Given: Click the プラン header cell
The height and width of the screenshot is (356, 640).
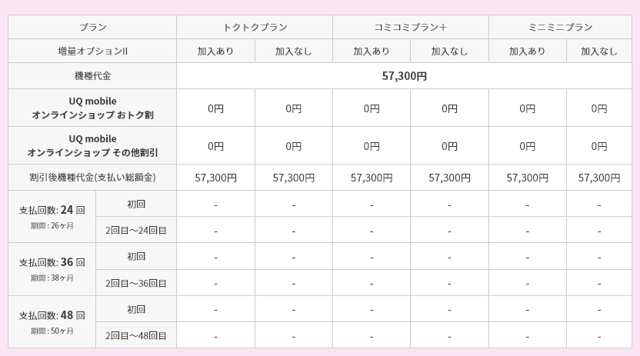Looking at the screenshot, I should (92, 28).
